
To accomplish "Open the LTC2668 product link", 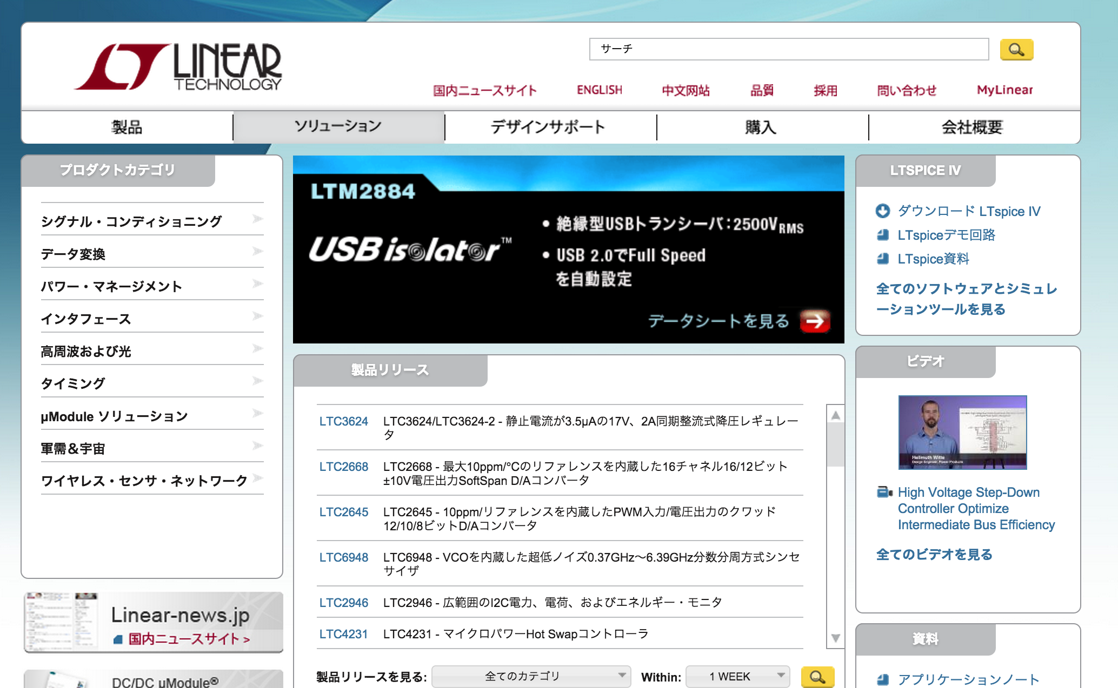I will pyautogui.click(x=343, y=467).
